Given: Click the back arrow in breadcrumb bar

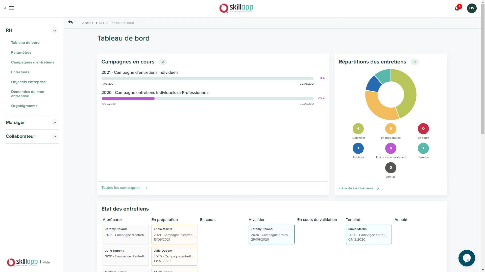Looking at the screenshot, I should point(70,22).
